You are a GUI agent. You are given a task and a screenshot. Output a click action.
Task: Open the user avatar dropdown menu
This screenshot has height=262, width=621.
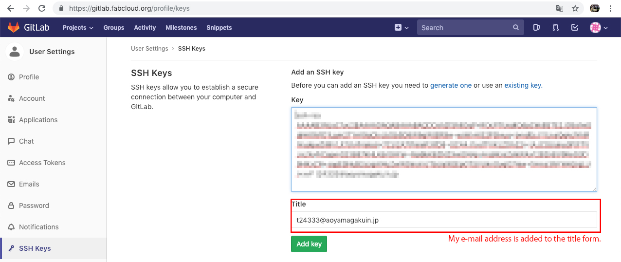[599, 28]
